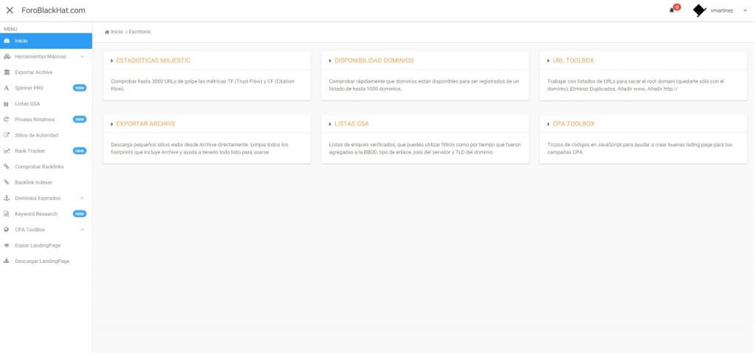The image size is (756, 353).
Task: Click the Inicio breadcrumb link
Action: point(117,32)
